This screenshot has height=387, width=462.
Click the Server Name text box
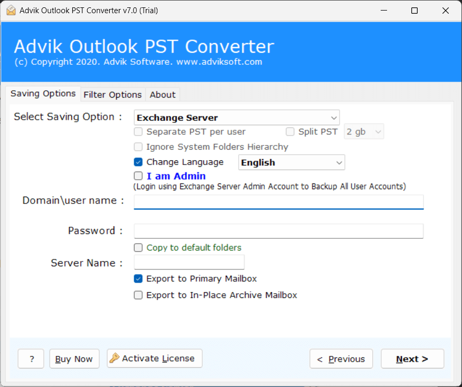click(x=189, y=262)
